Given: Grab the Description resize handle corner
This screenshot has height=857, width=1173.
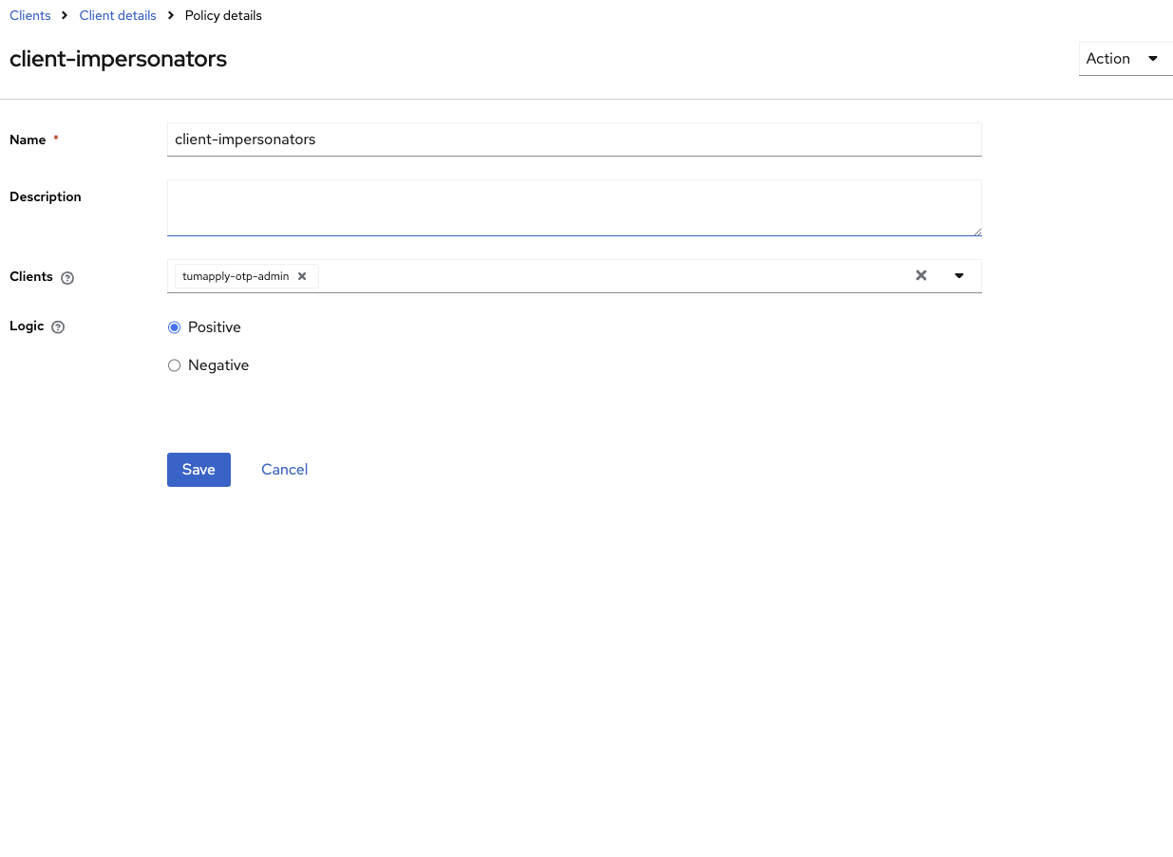Looking at the screenshot, I should click(977, 232).
